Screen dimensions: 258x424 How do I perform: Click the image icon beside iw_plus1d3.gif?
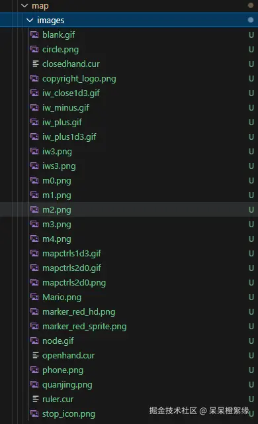click(34, 137)
